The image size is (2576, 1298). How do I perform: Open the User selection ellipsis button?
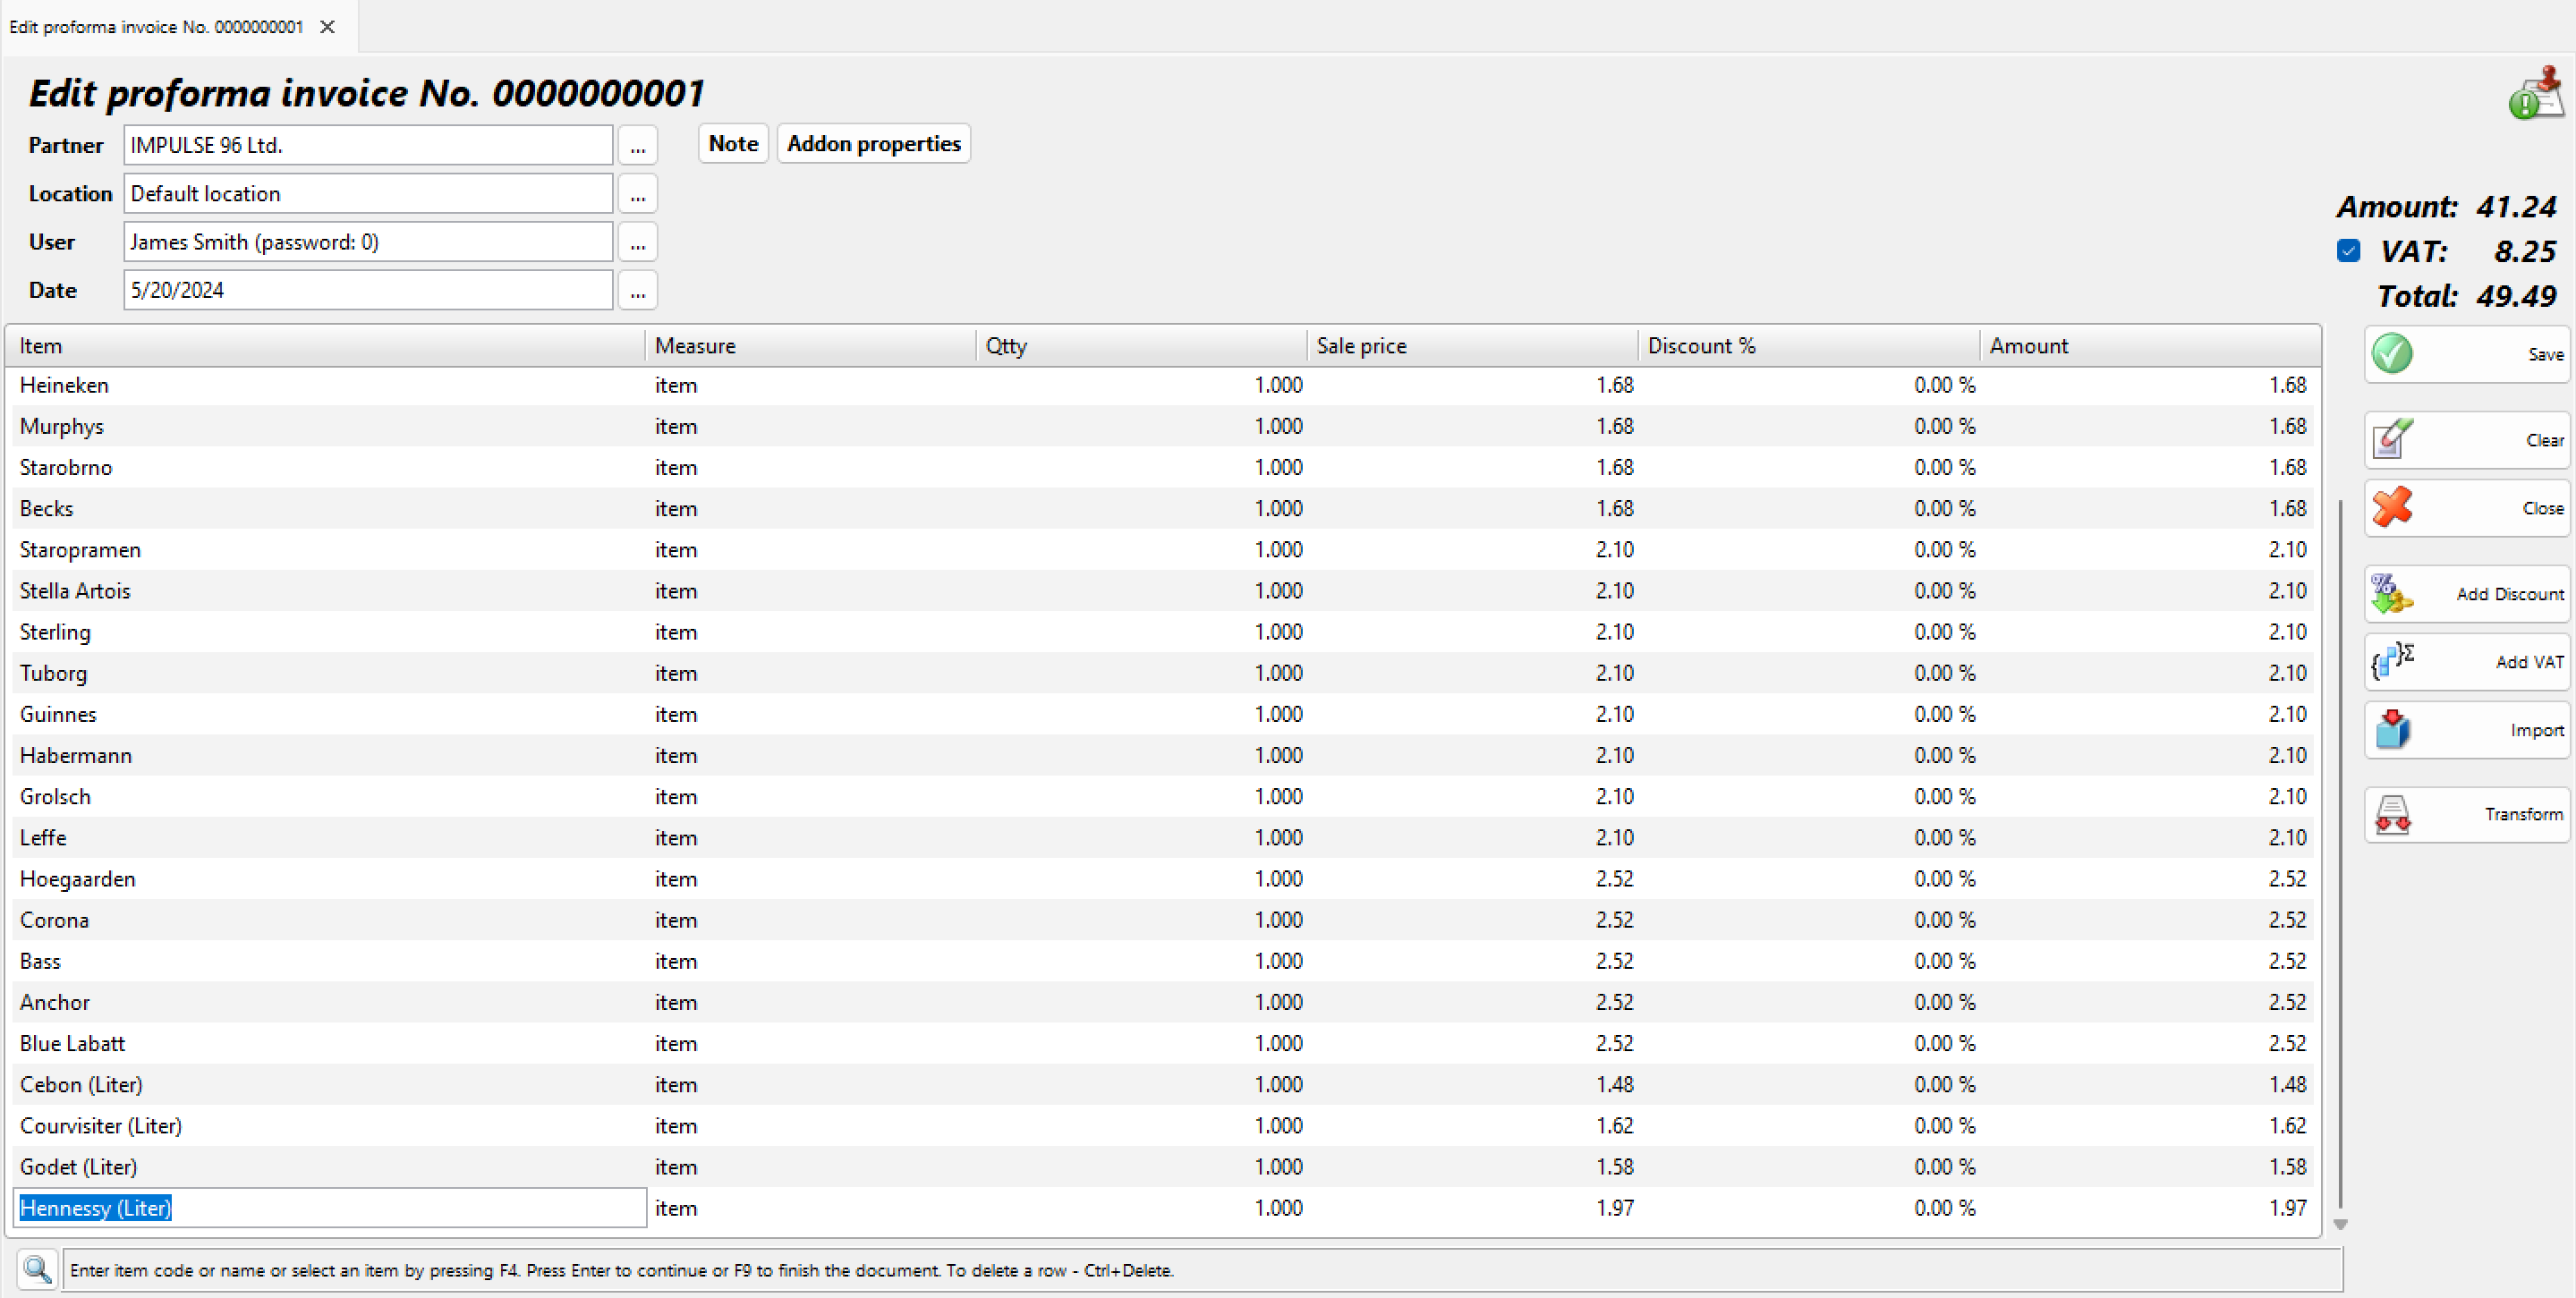click(637, 242)
